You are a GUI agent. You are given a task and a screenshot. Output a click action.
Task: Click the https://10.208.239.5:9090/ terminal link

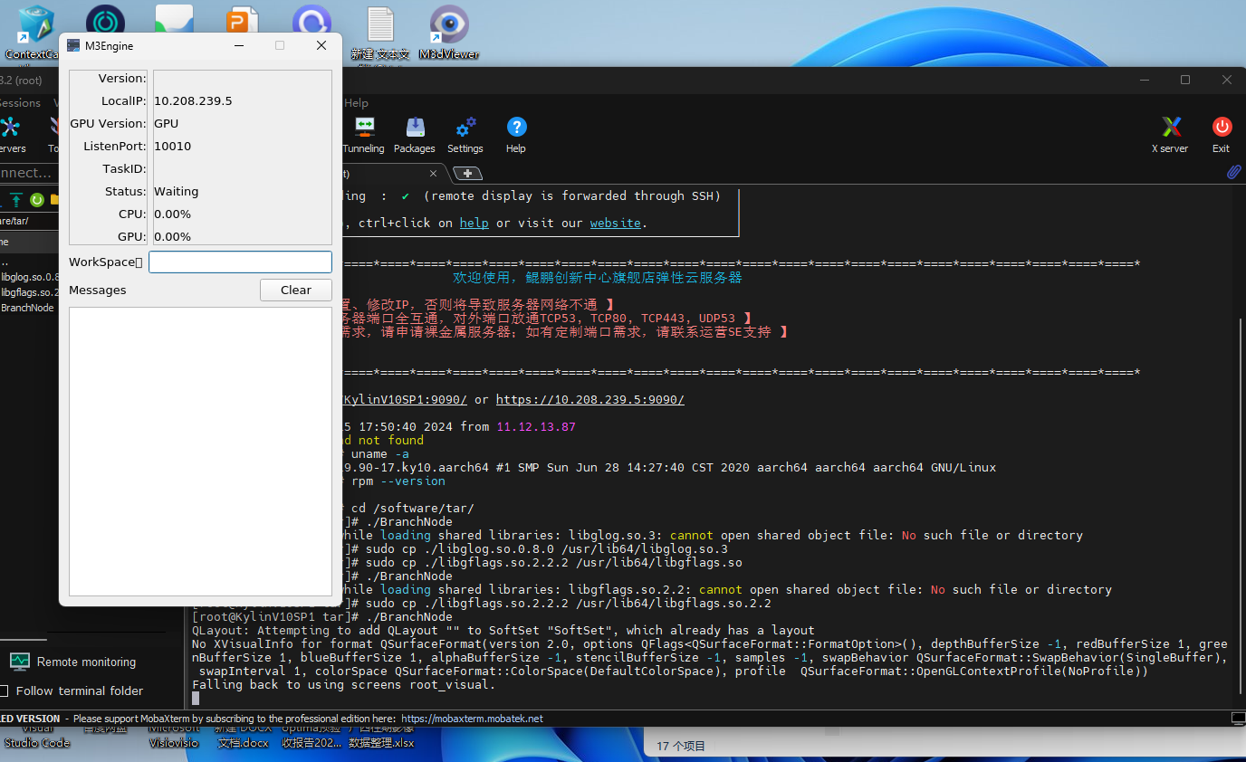pos(589,399)
